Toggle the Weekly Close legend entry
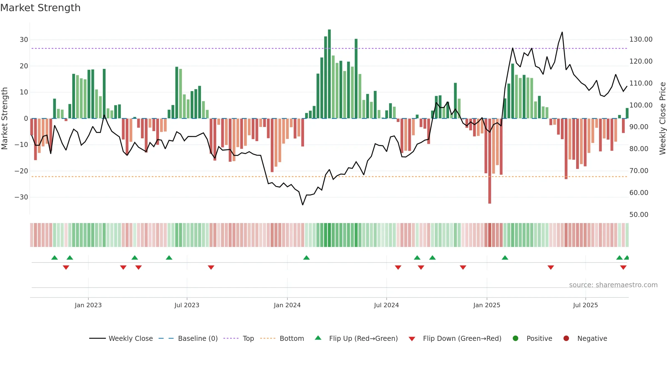 coord(121,338)
